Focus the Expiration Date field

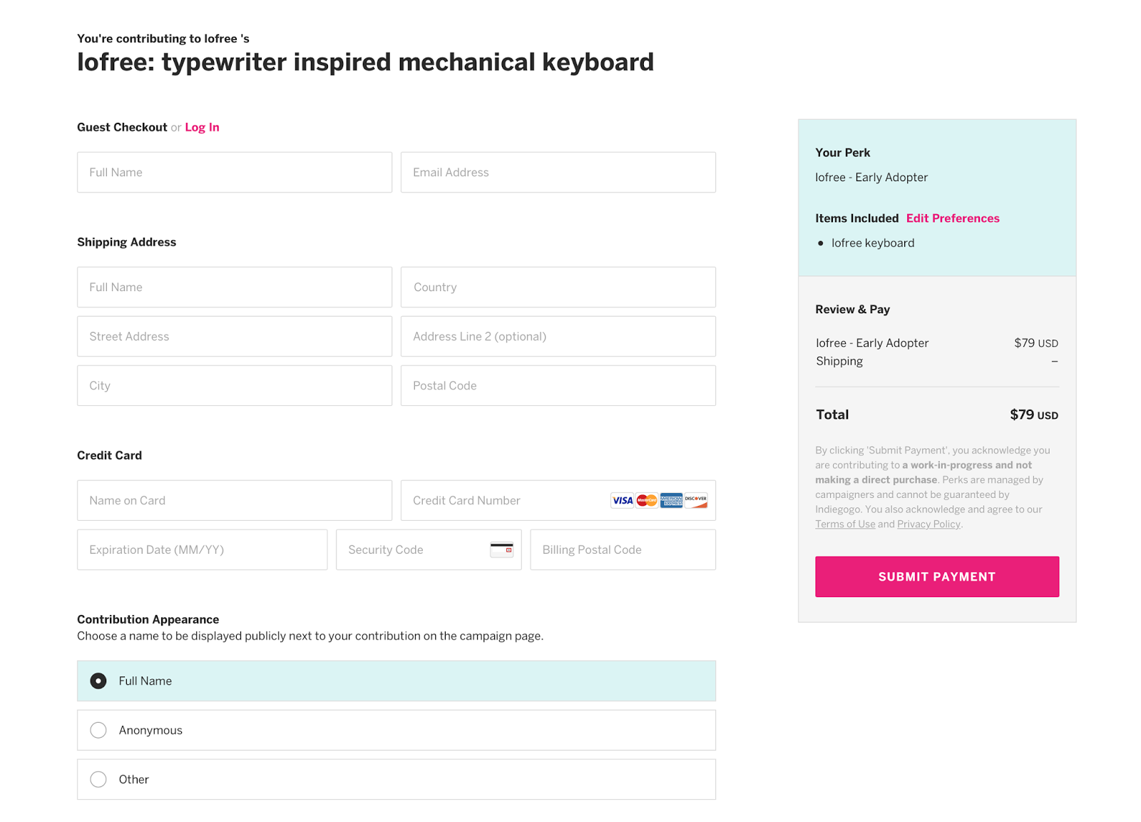click(202, 549)
